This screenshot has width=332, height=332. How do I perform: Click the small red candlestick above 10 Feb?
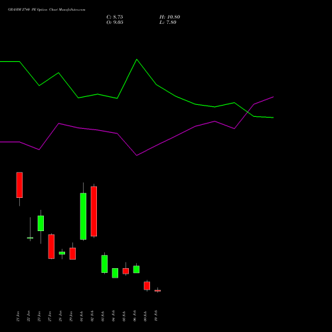157,291
